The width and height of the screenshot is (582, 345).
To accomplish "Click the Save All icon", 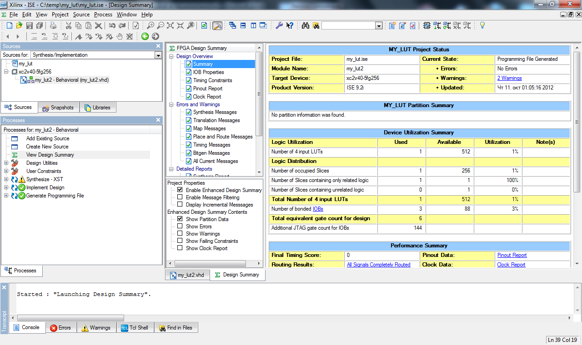I will coord(39,25).
